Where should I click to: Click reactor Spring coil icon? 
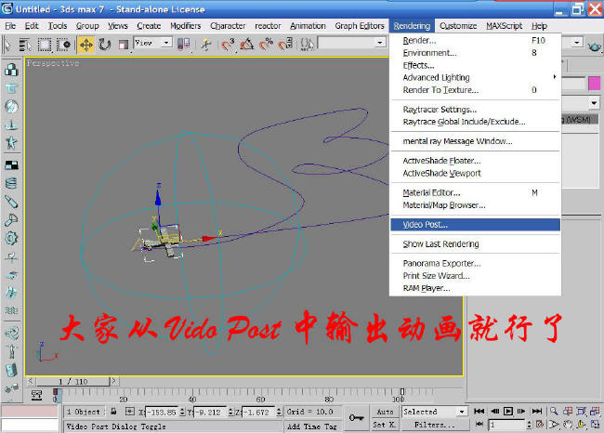coord(11,183)
